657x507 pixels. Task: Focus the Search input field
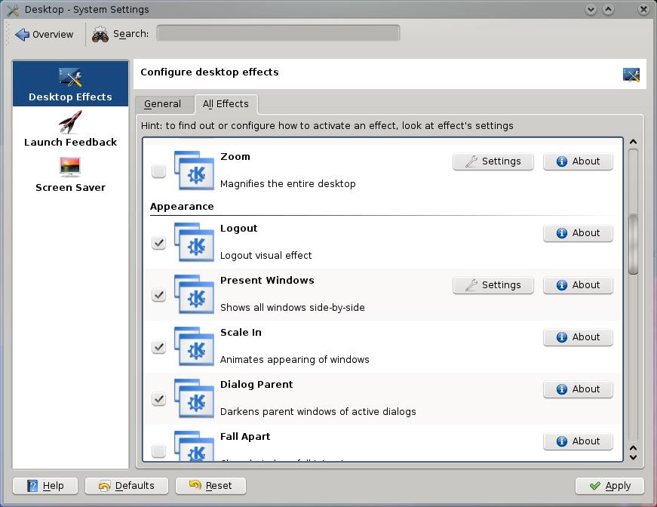pos(278,33)
